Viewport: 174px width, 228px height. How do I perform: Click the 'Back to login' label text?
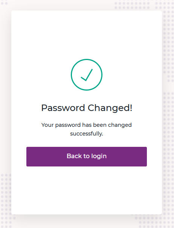[87, 156]
